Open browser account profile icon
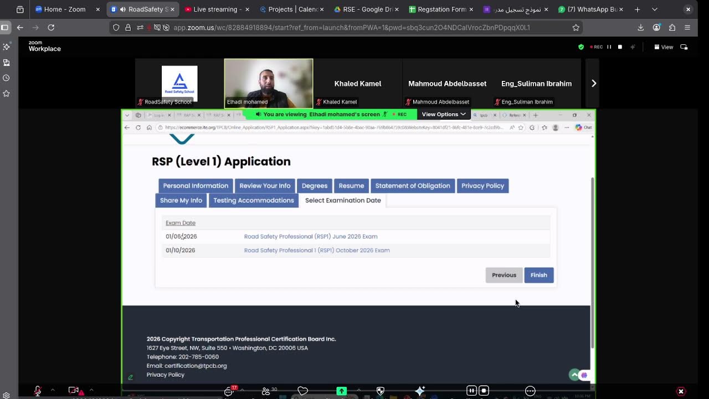The image size is (709, 399). pos(656,27)
